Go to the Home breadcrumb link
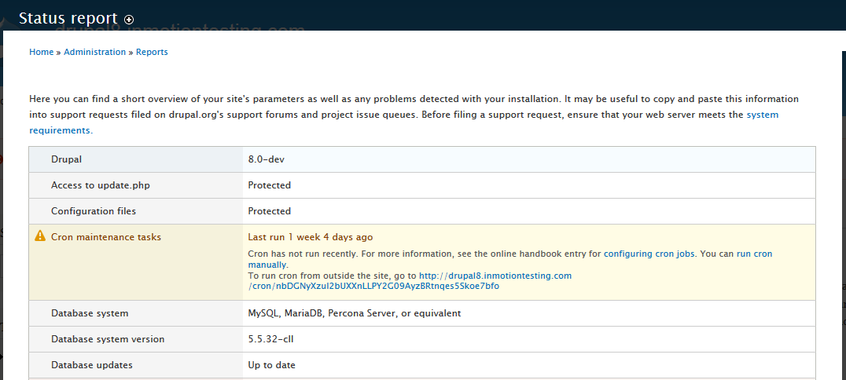846x380 pixels. [x=41, y=52]
